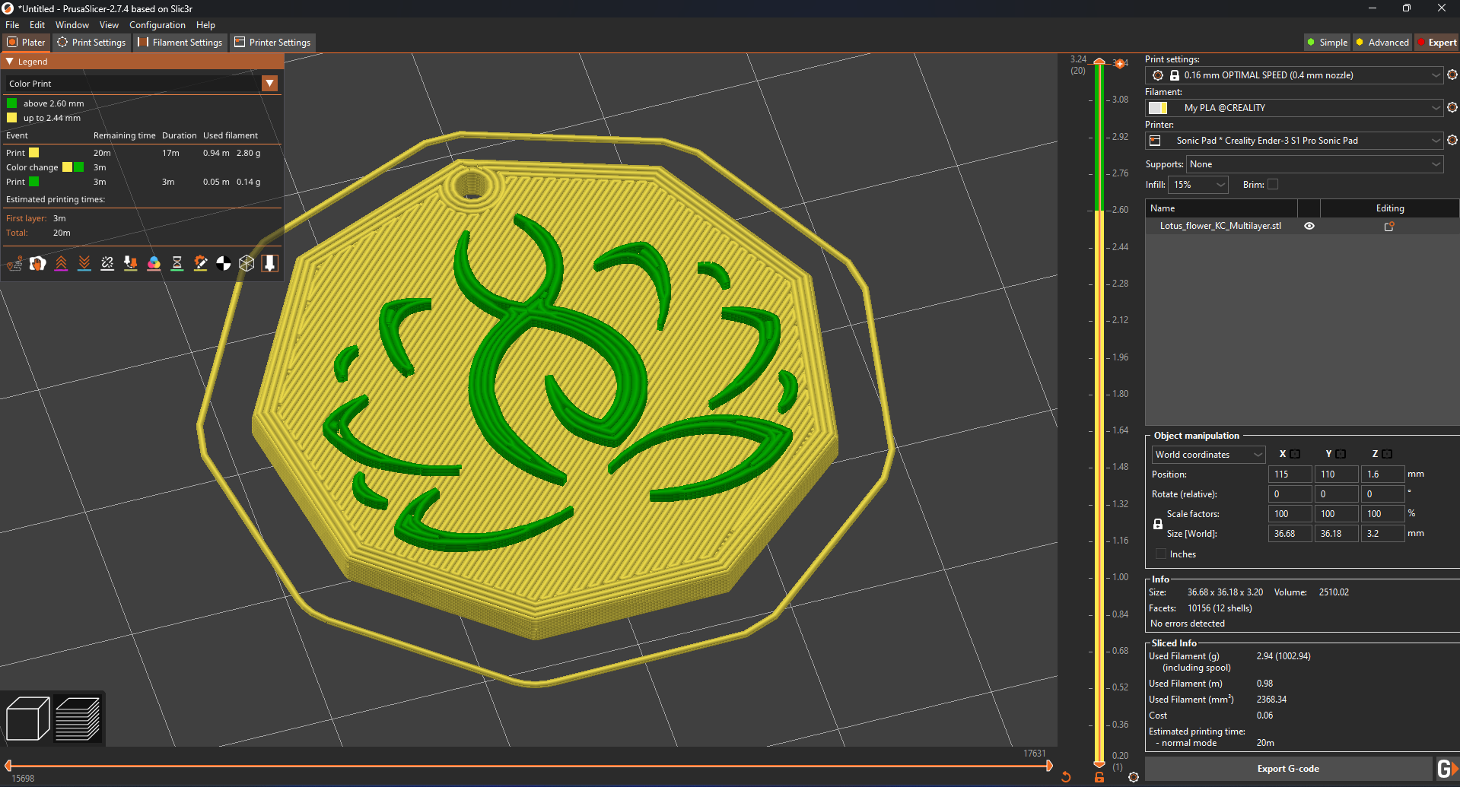Open Supports dropdown
The image size is (1460, 787).
1315,164
